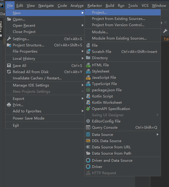The image size is (169, 187).
Task: Choose Invalidate Caches / Restart...
Action: (45, 78)
